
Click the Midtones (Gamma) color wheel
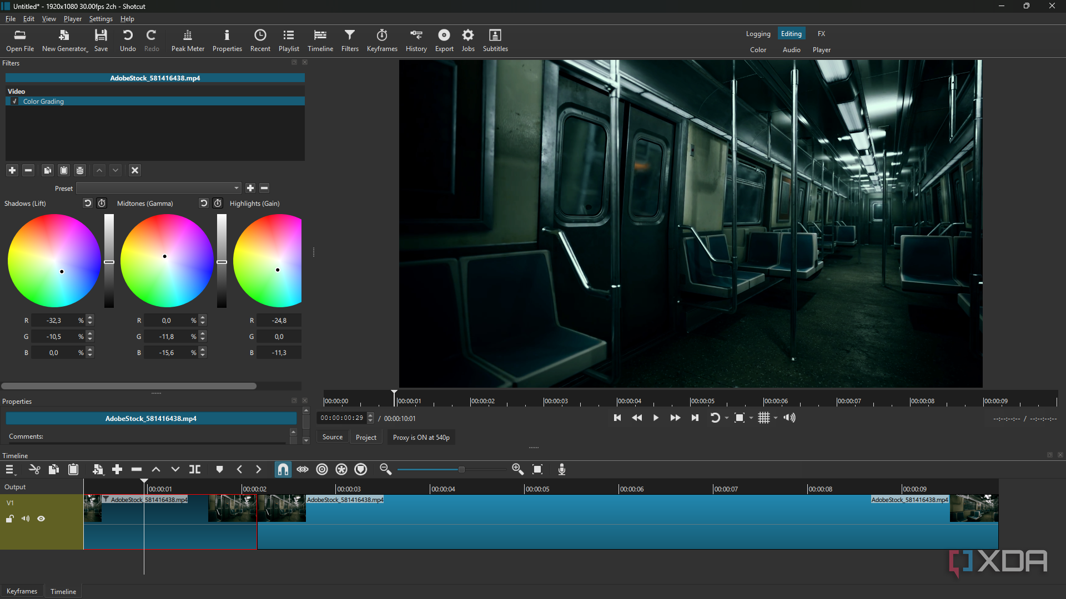click(167, 261)
